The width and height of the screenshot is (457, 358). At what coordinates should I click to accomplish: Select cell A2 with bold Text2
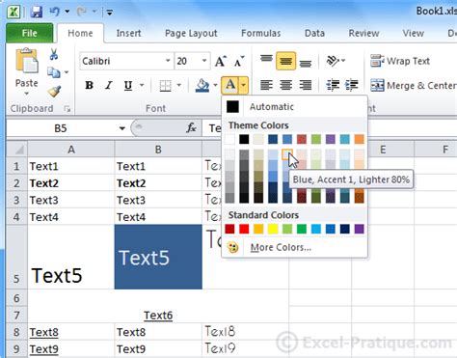click(x=71, y=183)
